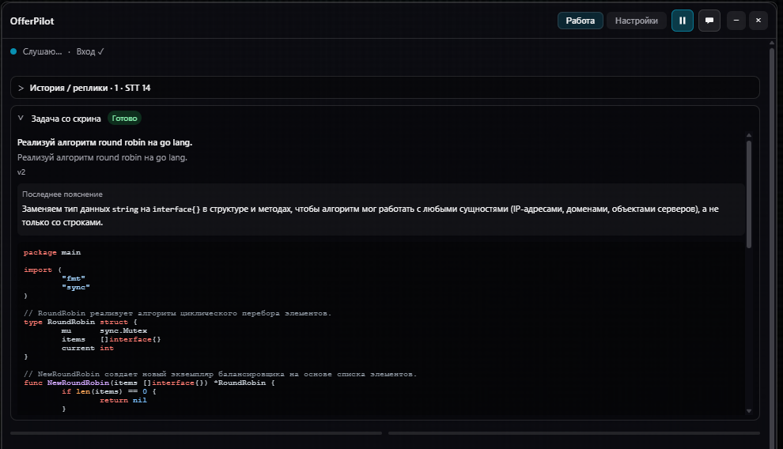Click the left bottom progress bar
The width and height of the screenshot is (783, 449).
coord(196,433)
